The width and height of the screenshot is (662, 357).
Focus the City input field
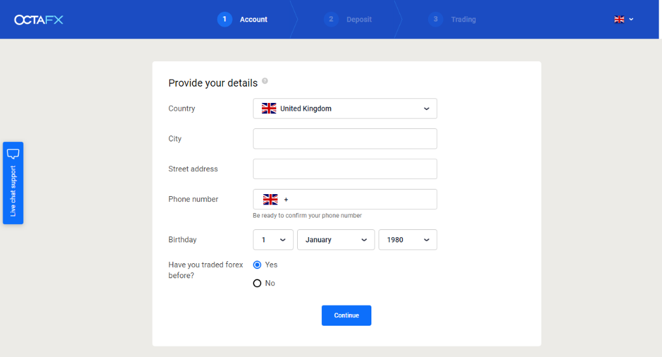(x=345, y=139)
